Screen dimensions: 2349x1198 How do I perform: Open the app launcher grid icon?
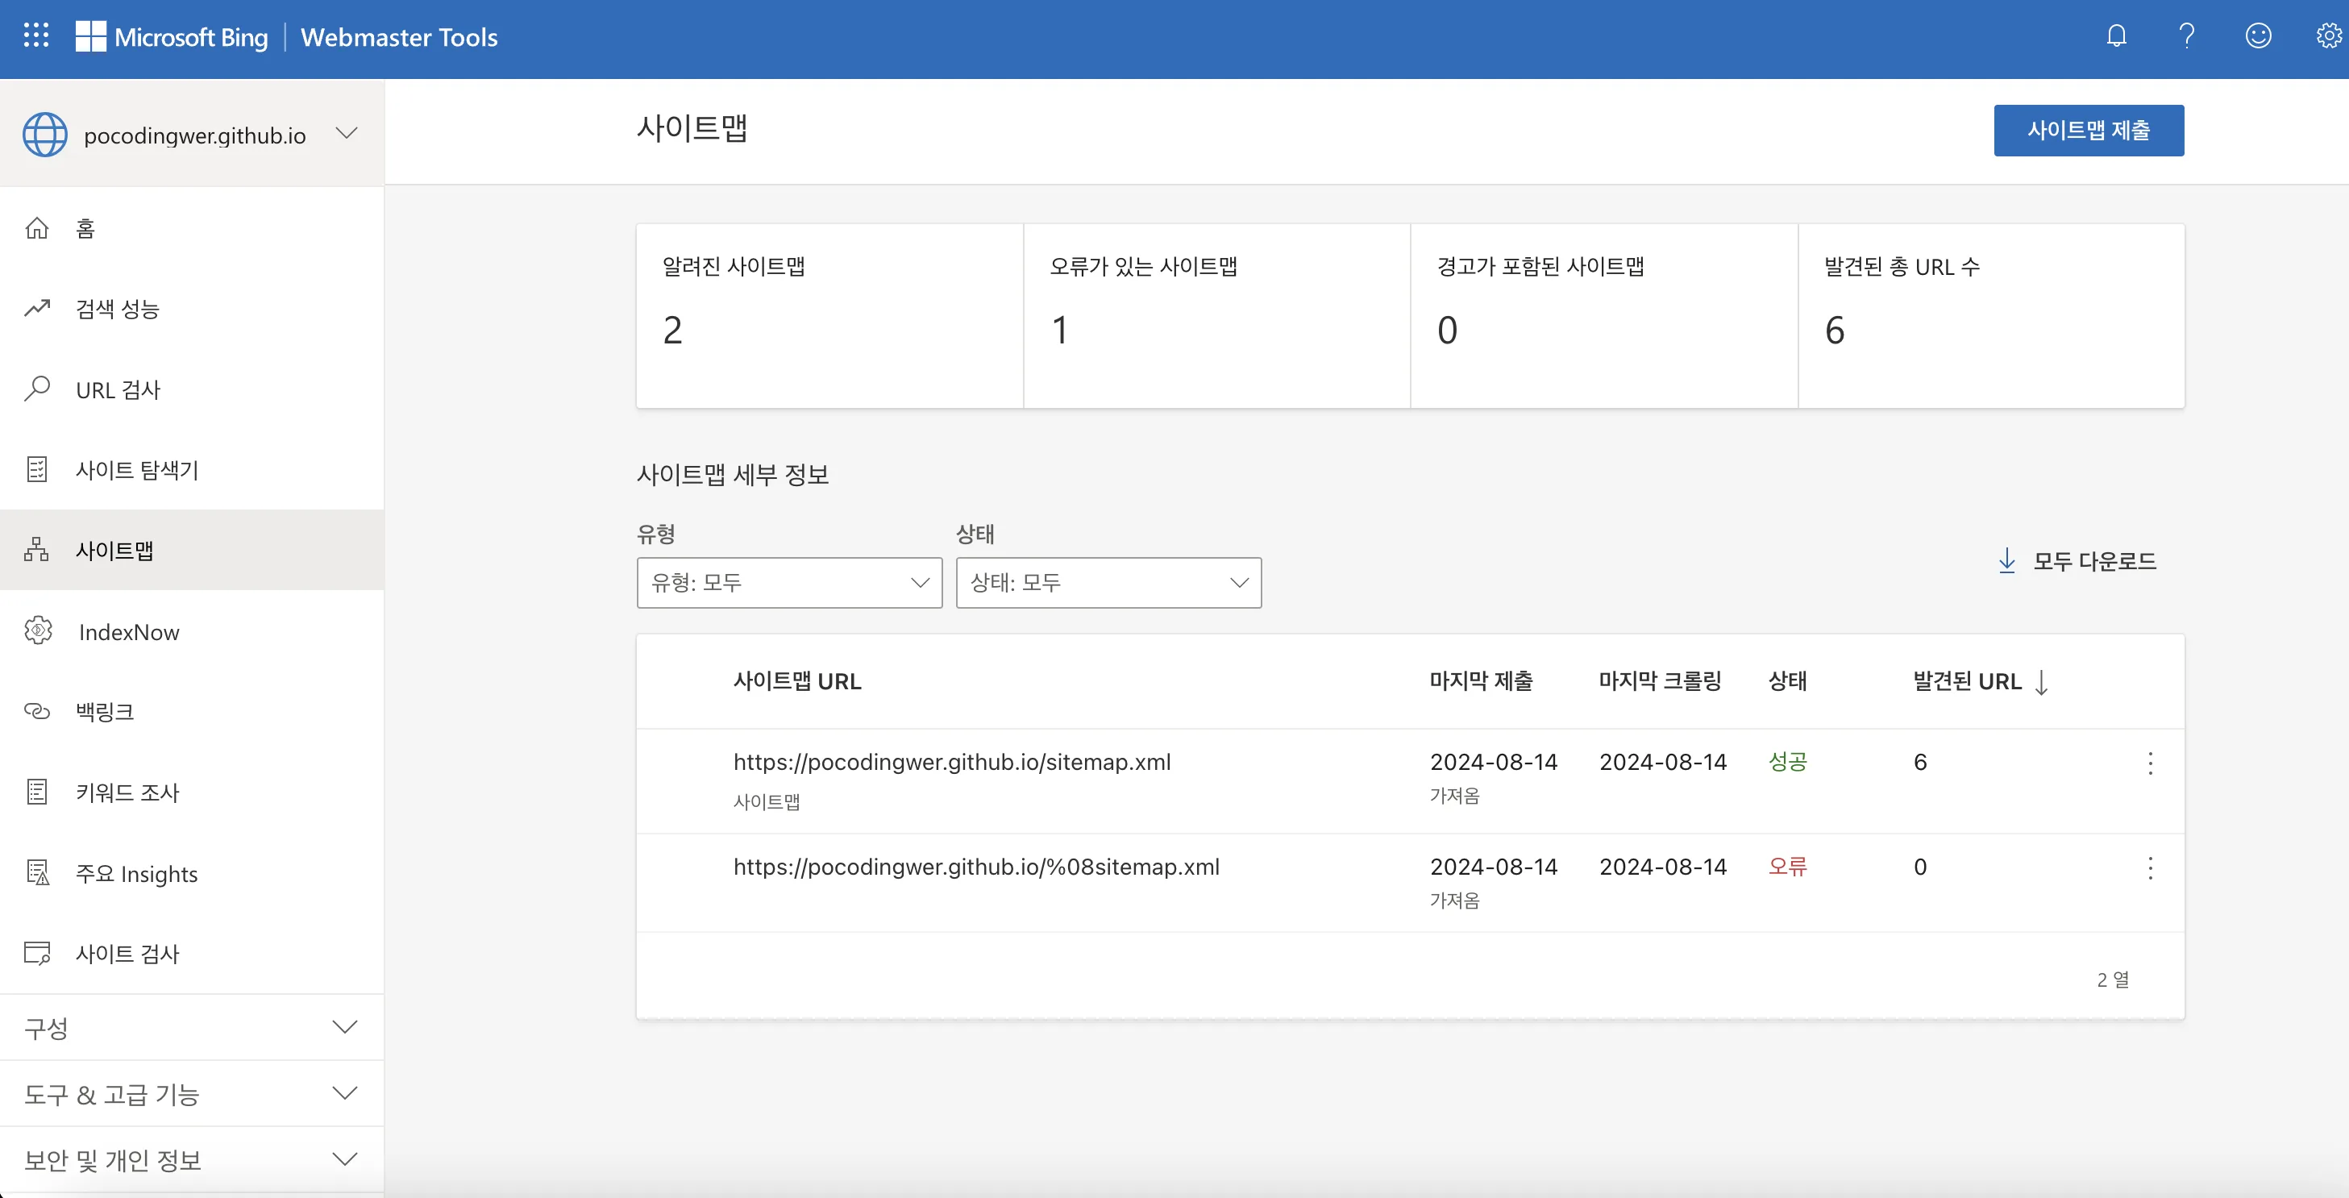point(35,35)
